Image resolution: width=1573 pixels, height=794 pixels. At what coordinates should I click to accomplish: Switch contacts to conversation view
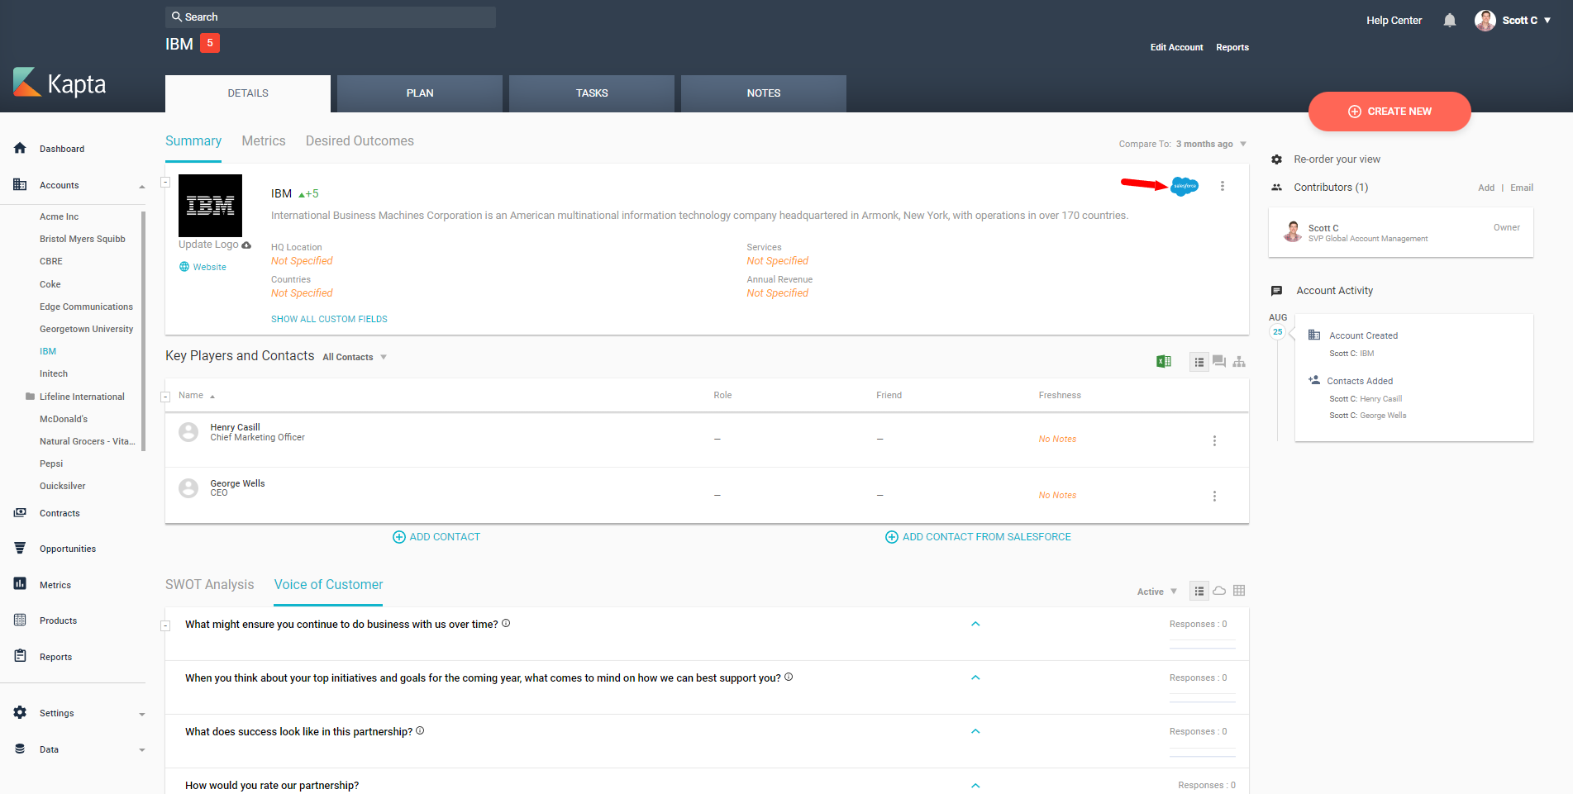point(1218,361)
